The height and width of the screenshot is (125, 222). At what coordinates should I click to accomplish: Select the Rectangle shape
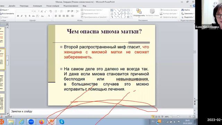(122, 10)
